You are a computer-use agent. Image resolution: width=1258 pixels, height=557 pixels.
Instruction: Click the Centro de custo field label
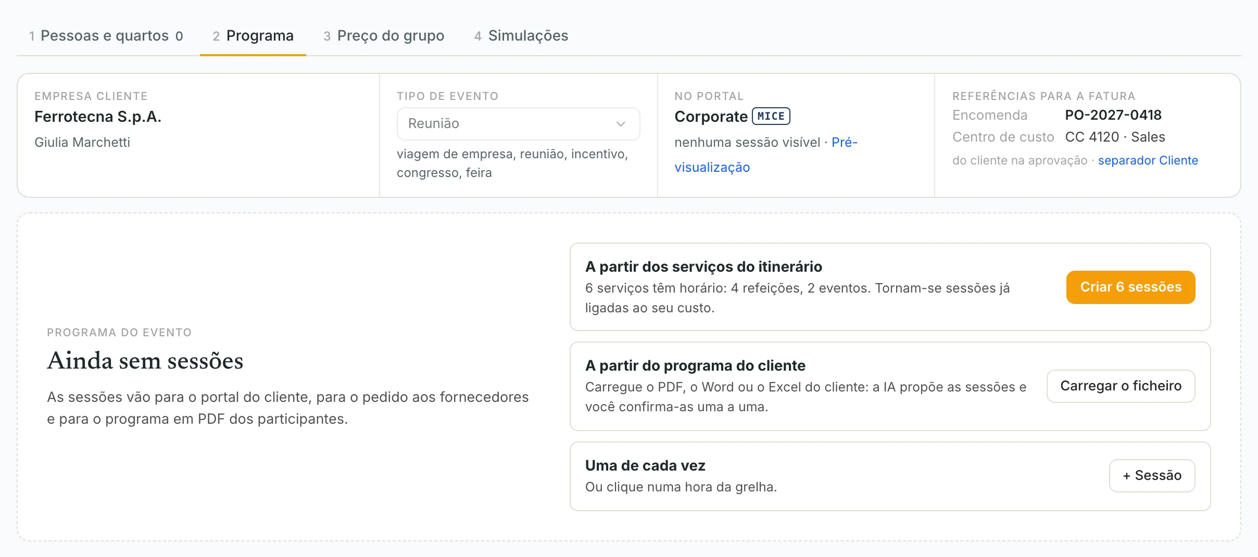(1003, 137)
